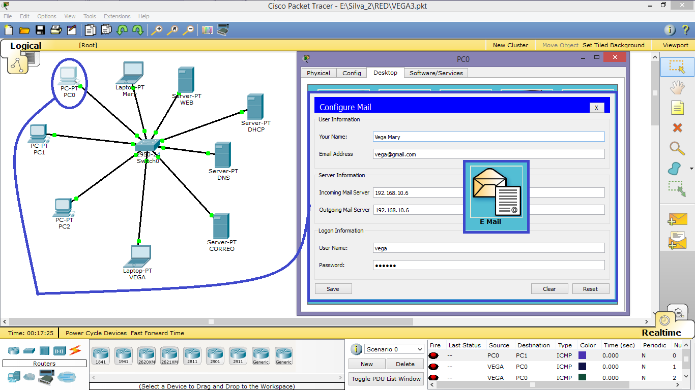Select the End Devices category icon
The height and width of the screenshot is (391, 695).
click(x=14, y=376)
